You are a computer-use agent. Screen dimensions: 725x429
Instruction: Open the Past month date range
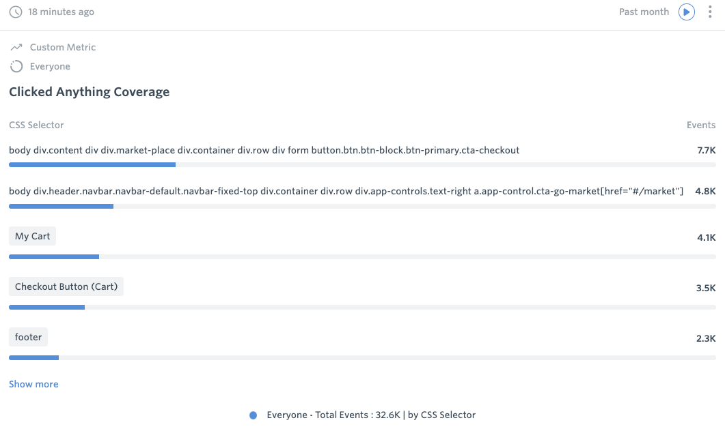coord(644,12)
